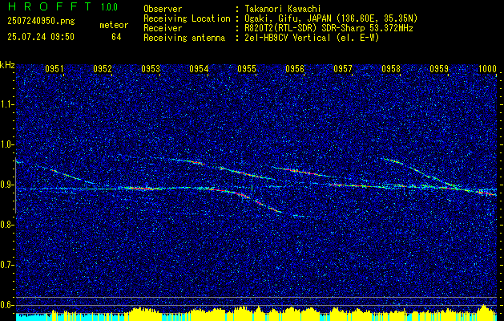Click the 0.7 frequency axis label
The image size is (504, 321).
coord(7,265)
